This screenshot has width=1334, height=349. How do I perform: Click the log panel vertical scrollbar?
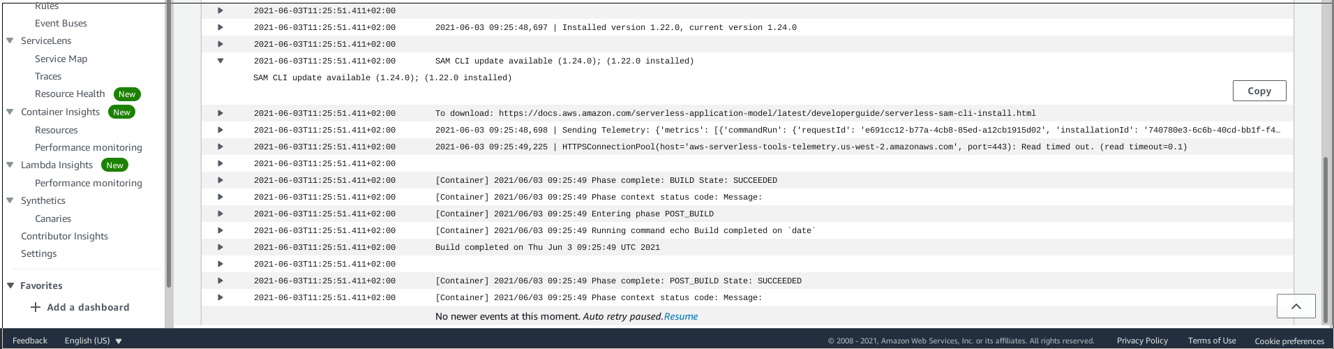pos(1326,237)
